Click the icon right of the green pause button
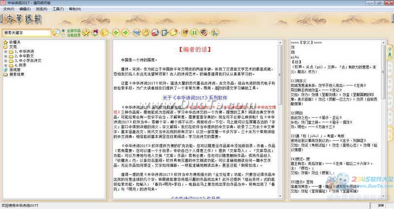 click(x=203, y=32)
